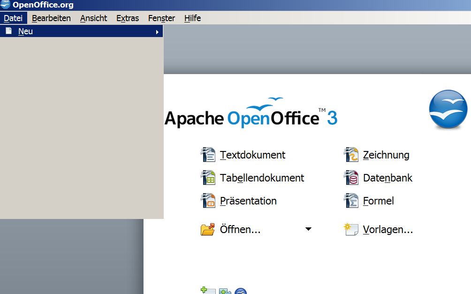The height and width of the screenshot is (294, 471).
Task: Select the Präsentation icon
Action: 208,201
